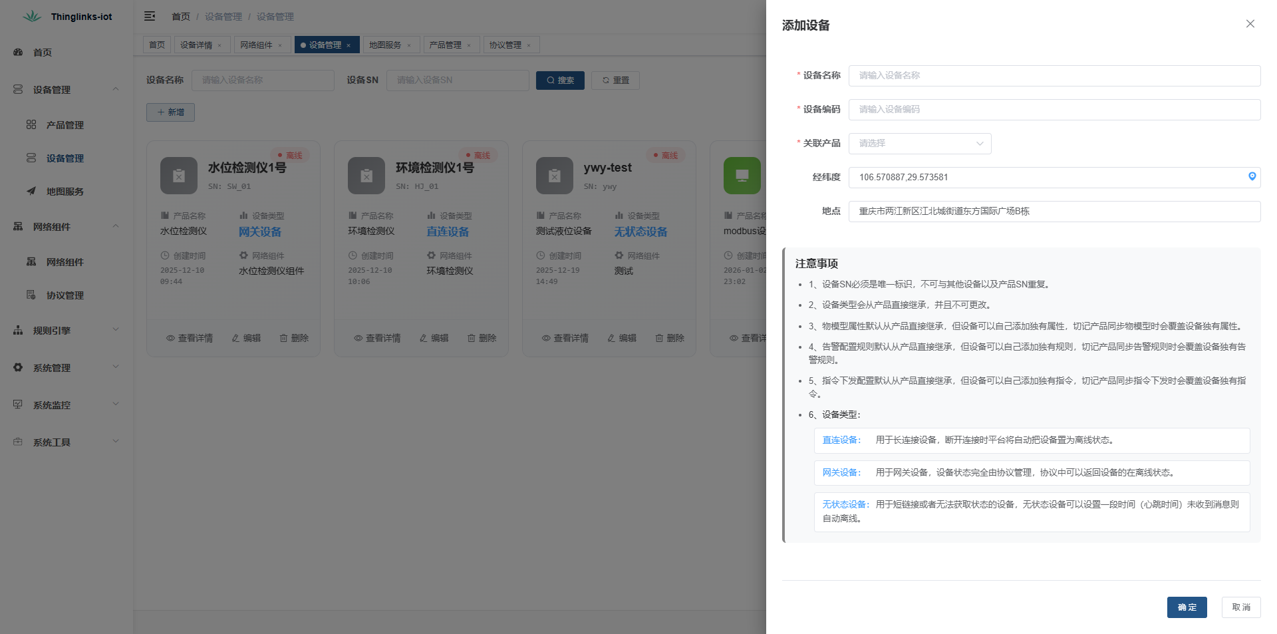Click the 协议管理 icon in the sidebar
The height and width of the screenshot is (634, 1277).
click(x=31, y=295)
